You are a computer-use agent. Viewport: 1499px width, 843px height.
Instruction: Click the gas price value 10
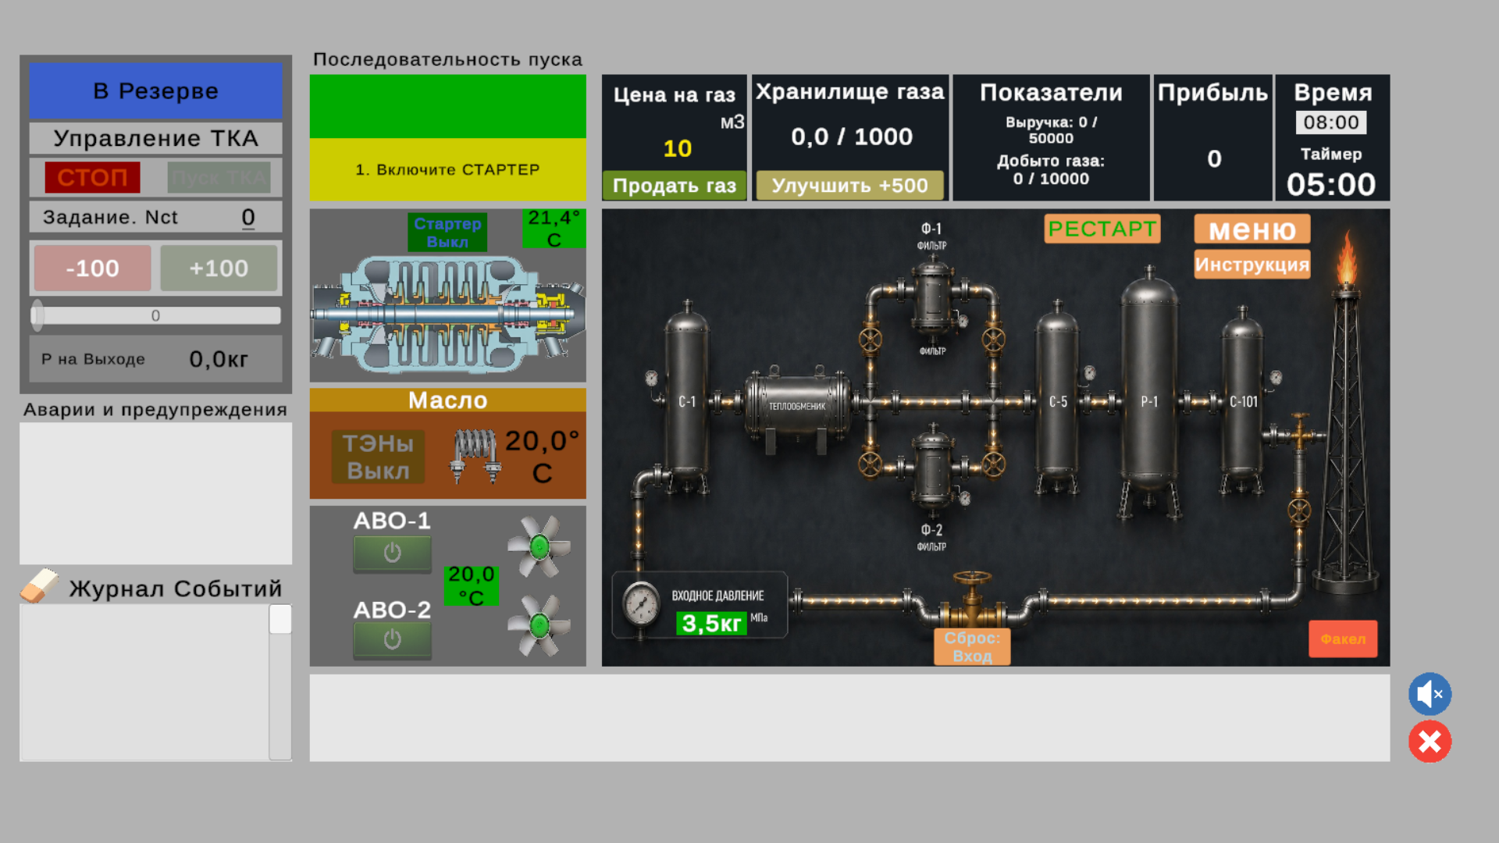[678, 148]
